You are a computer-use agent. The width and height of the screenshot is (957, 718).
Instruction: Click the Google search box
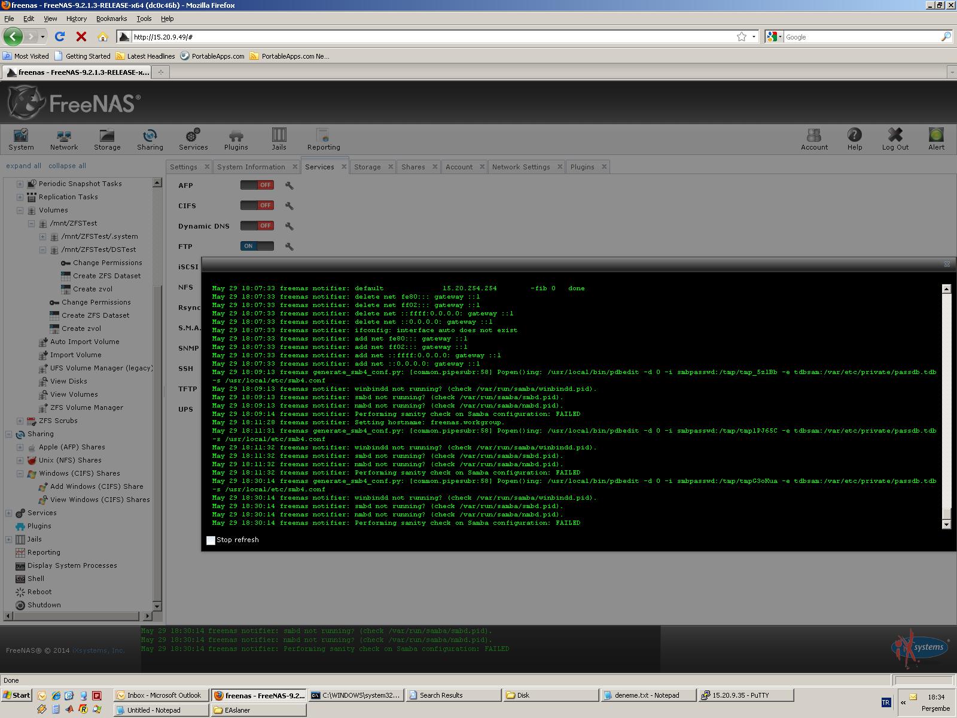[x=861, y=36]
